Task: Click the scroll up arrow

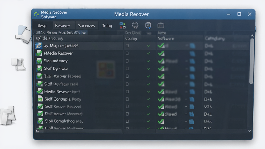Action: coord(252,36)
